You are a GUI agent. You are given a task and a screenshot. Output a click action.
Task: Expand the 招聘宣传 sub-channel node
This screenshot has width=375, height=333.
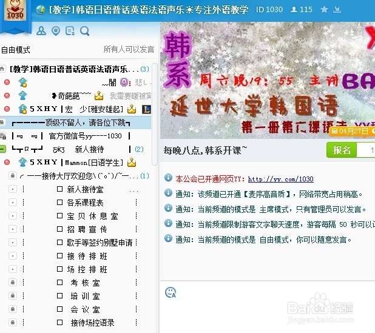click(13, 229)
